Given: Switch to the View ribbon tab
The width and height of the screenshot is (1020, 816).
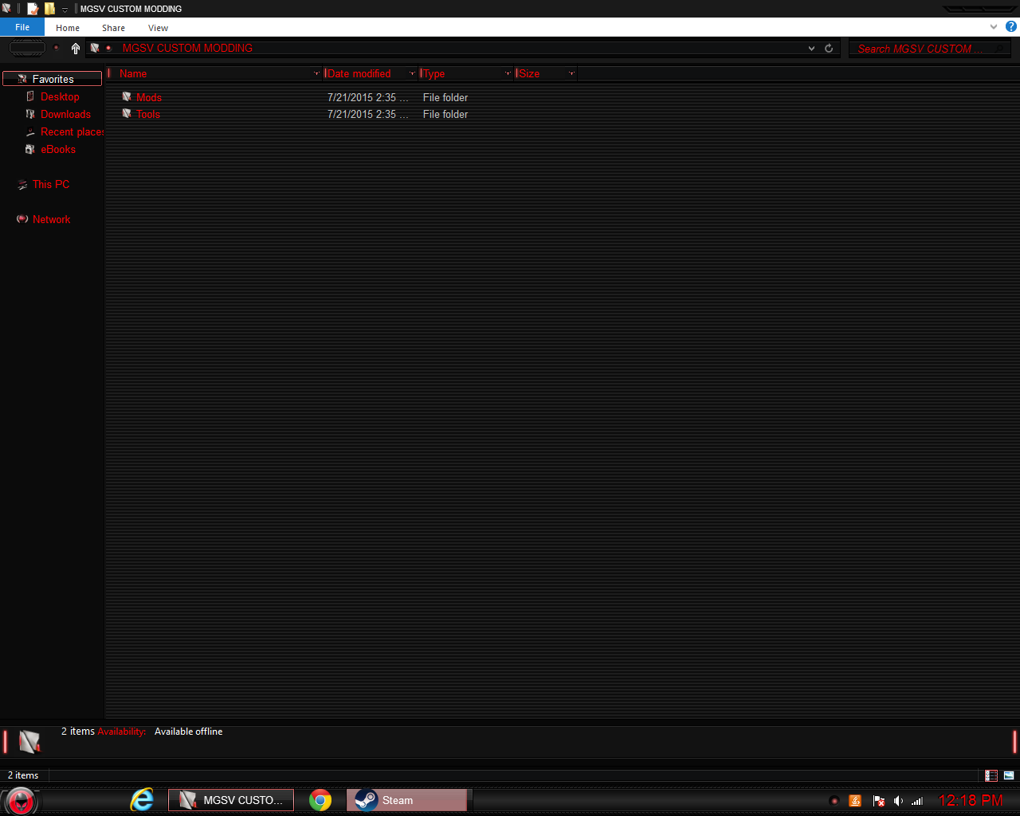Looking at the screenshot, I should pos(158,28).
